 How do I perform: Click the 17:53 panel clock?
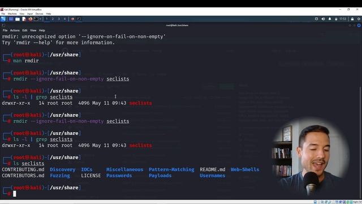[x=343, y=19]
